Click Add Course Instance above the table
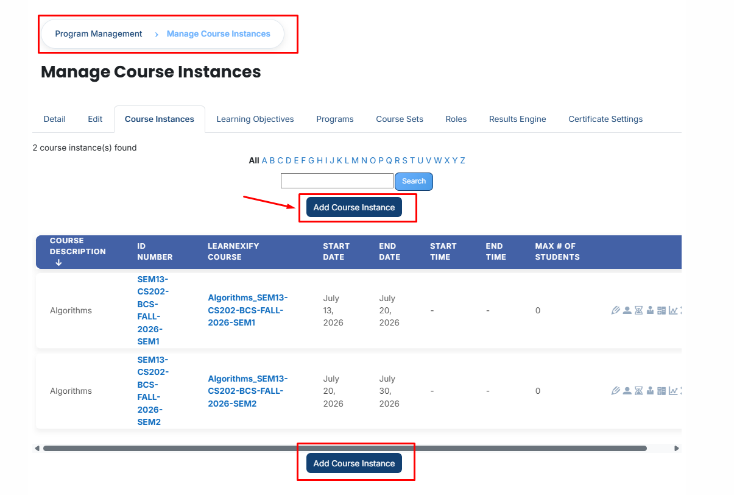Viewport: 734px width, 495px height. click(x=354, y=207)
